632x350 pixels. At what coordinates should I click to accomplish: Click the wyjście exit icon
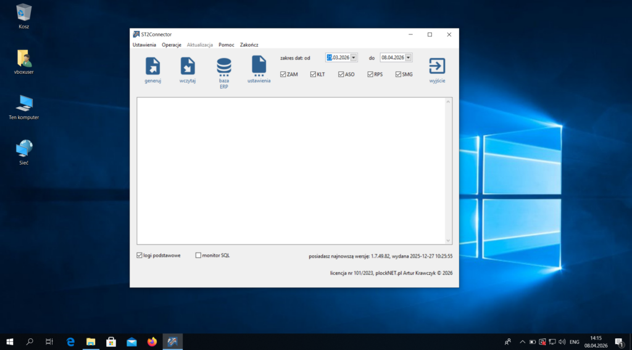(x=437, y=67)
